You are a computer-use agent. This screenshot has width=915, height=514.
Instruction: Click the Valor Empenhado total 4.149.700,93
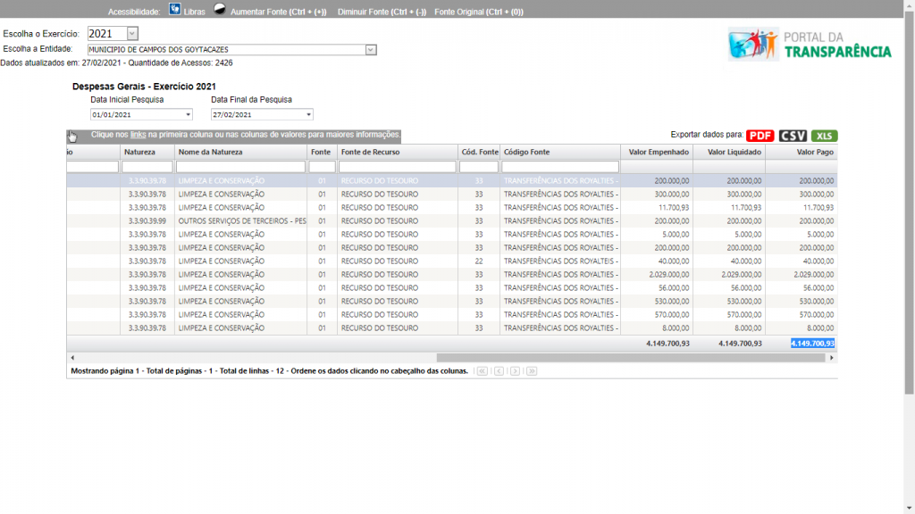667,344
